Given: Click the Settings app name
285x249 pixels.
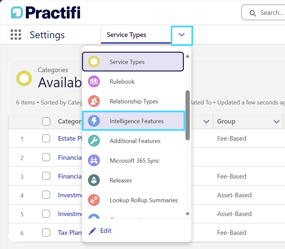Looking at the screenshot, I should tap(47, 35).
